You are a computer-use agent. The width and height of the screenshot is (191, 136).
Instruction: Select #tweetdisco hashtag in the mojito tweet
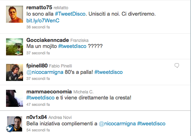coord(72,46)
